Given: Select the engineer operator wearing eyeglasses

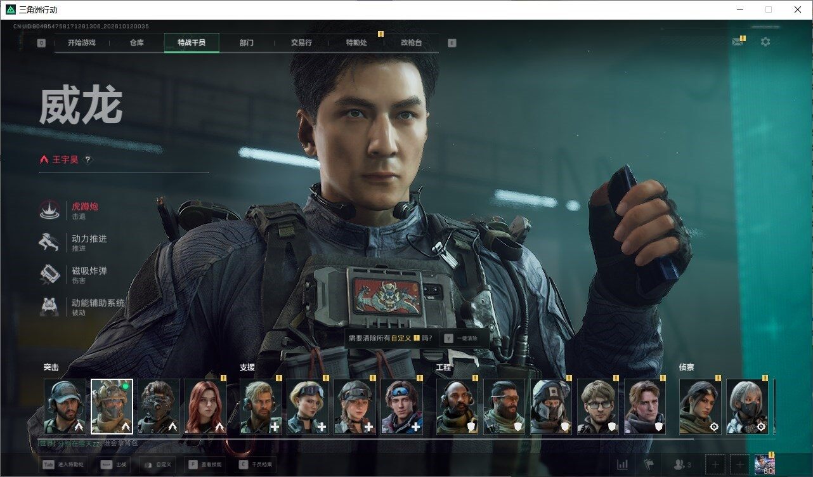Looking at the screenshot, I should point(598,407).
